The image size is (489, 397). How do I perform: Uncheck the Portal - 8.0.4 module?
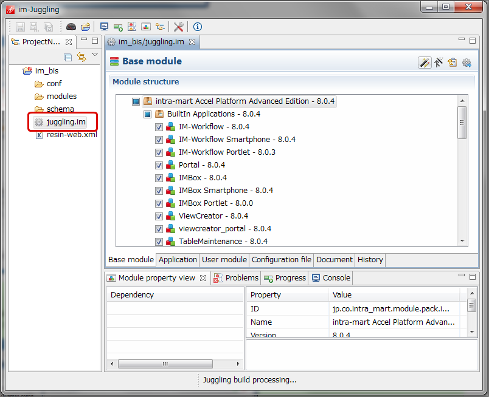pyautogui.click(x=159, y=165)
